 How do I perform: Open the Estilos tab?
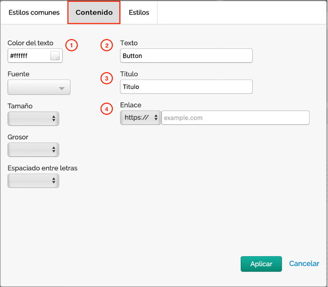[139, 12]
